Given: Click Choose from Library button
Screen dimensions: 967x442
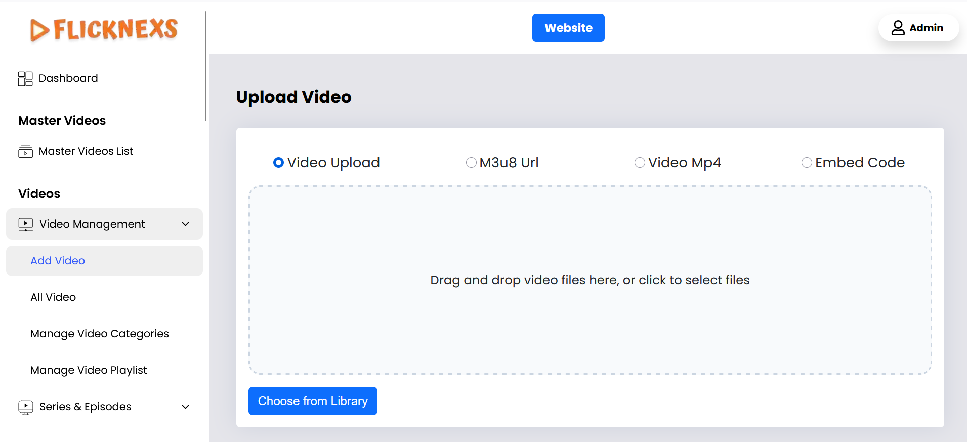Looking at the screenshot, I should tap(313, 401).
